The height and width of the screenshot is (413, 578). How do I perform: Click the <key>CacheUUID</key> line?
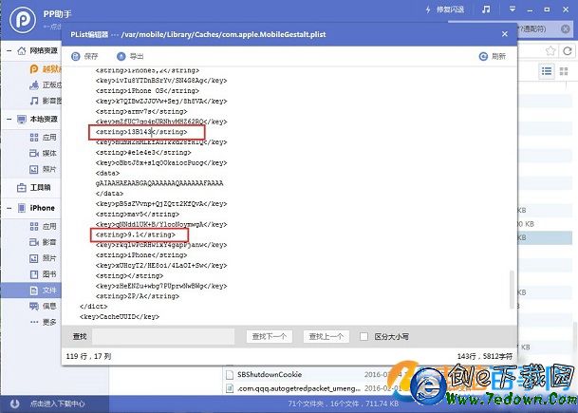click(120, 316)
